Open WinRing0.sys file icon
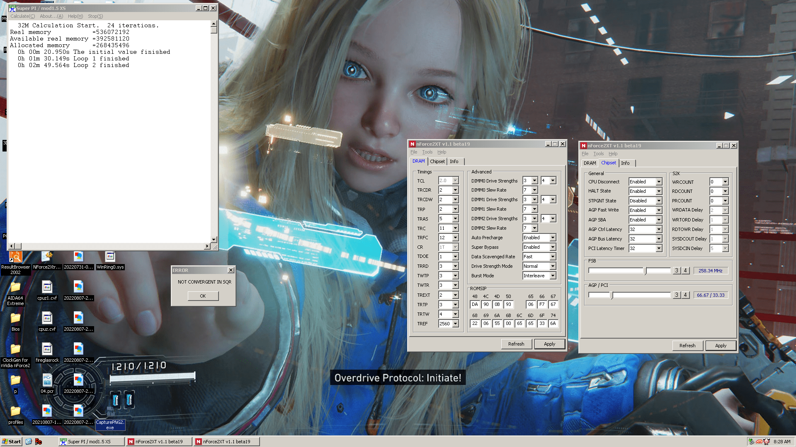Image resolution: width=796 pixels, height=447 pixels. click(110, 260)
